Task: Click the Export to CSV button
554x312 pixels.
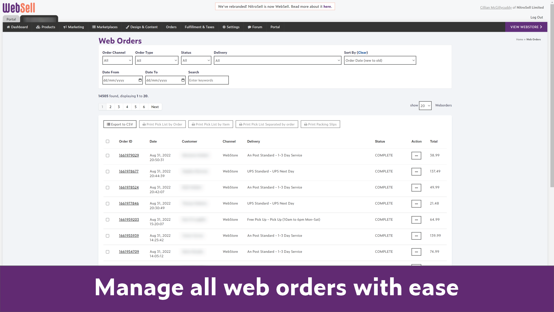Action: coord(119,124)
